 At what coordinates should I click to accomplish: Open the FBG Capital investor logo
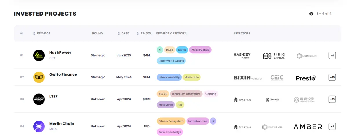coord(273,56)
